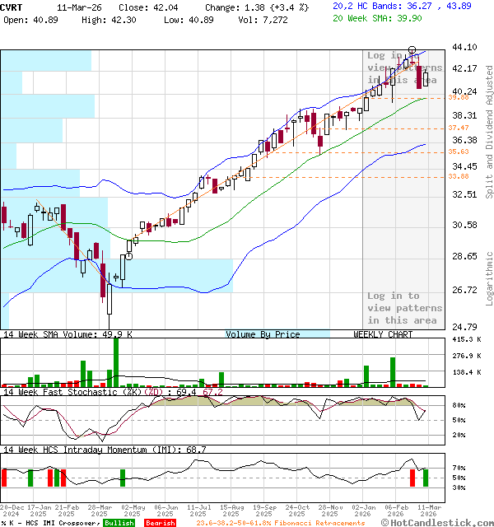Click the first red IMI crossover bar

tap(4, 478)
